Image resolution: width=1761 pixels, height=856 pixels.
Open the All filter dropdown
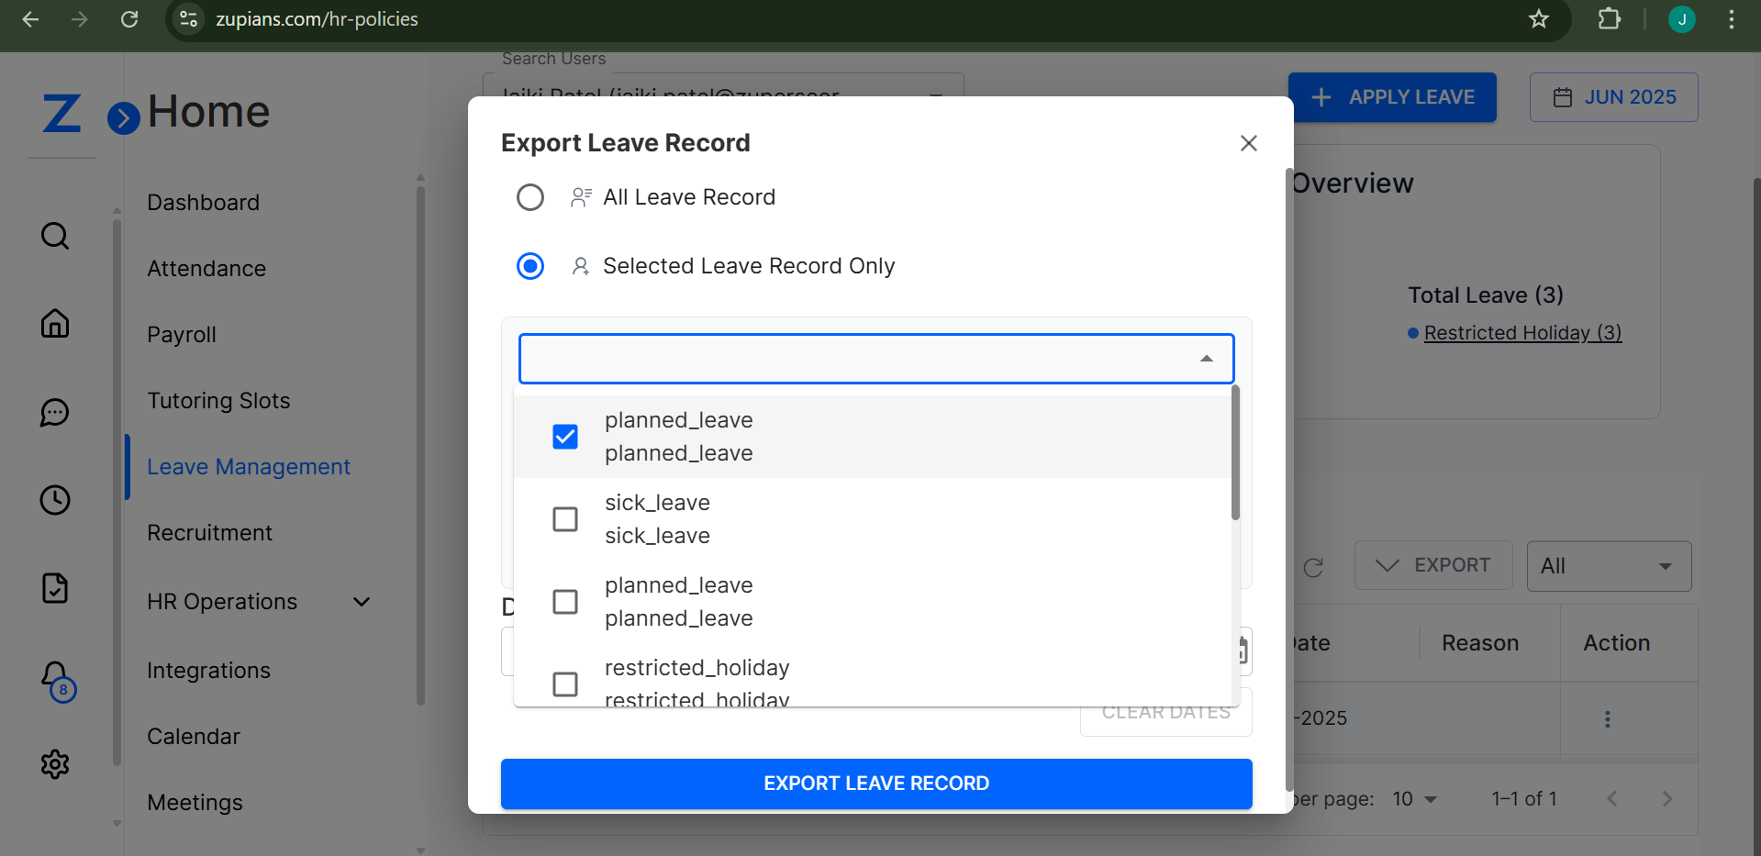coord(1609,566)
